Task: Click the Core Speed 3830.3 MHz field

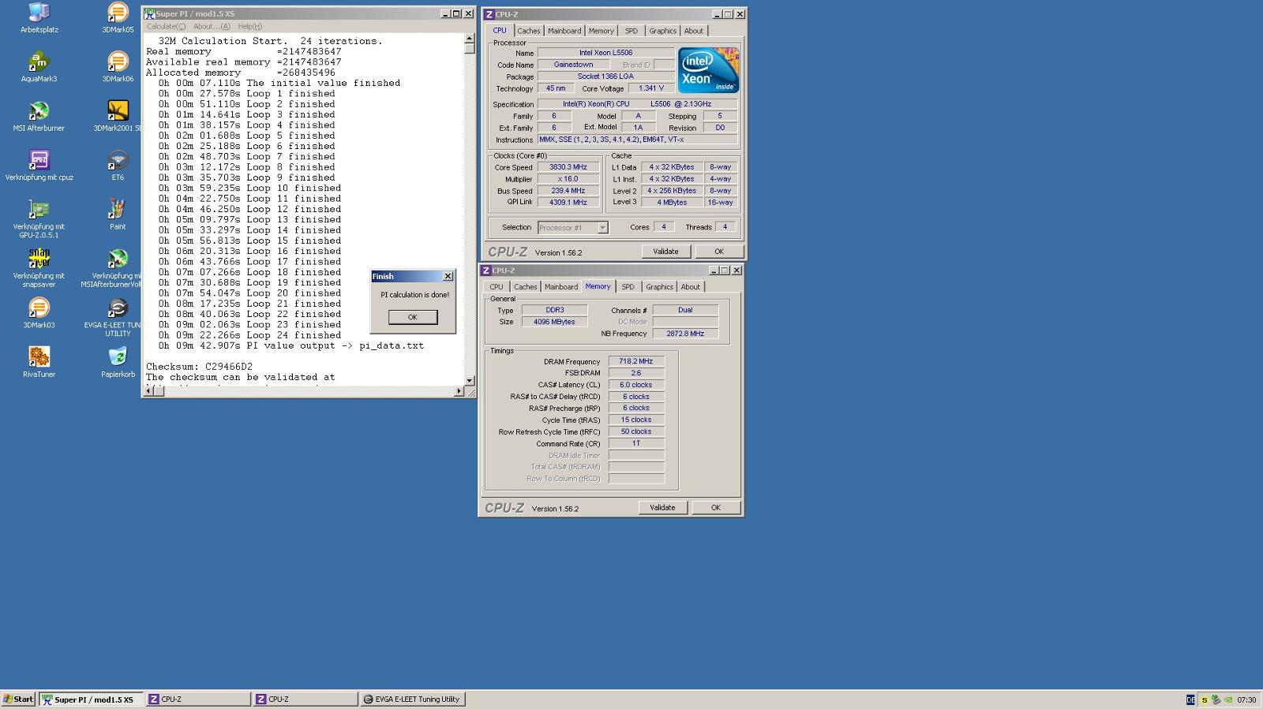Action: [568, 167]
